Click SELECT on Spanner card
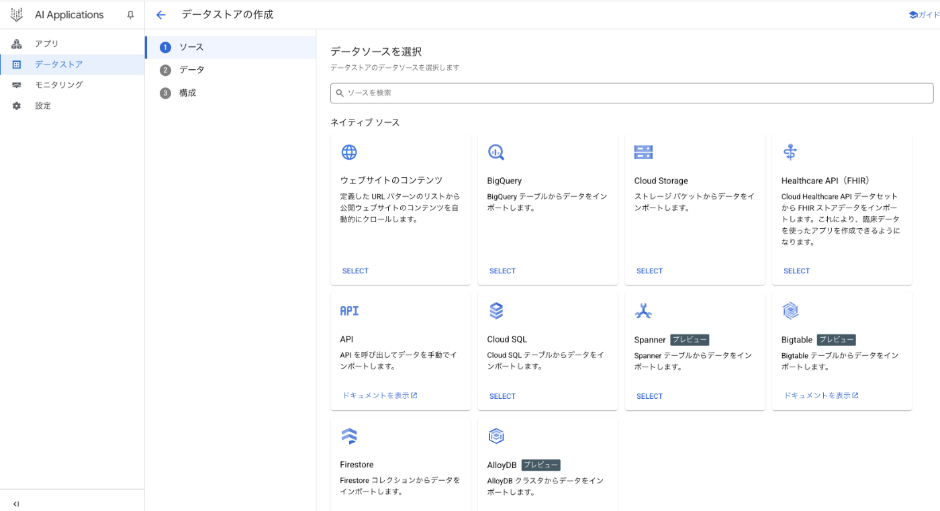The width and height of the screenshot is (940, 511). click(649, 396)
